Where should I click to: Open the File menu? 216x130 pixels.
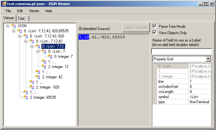tap(8, 11)
